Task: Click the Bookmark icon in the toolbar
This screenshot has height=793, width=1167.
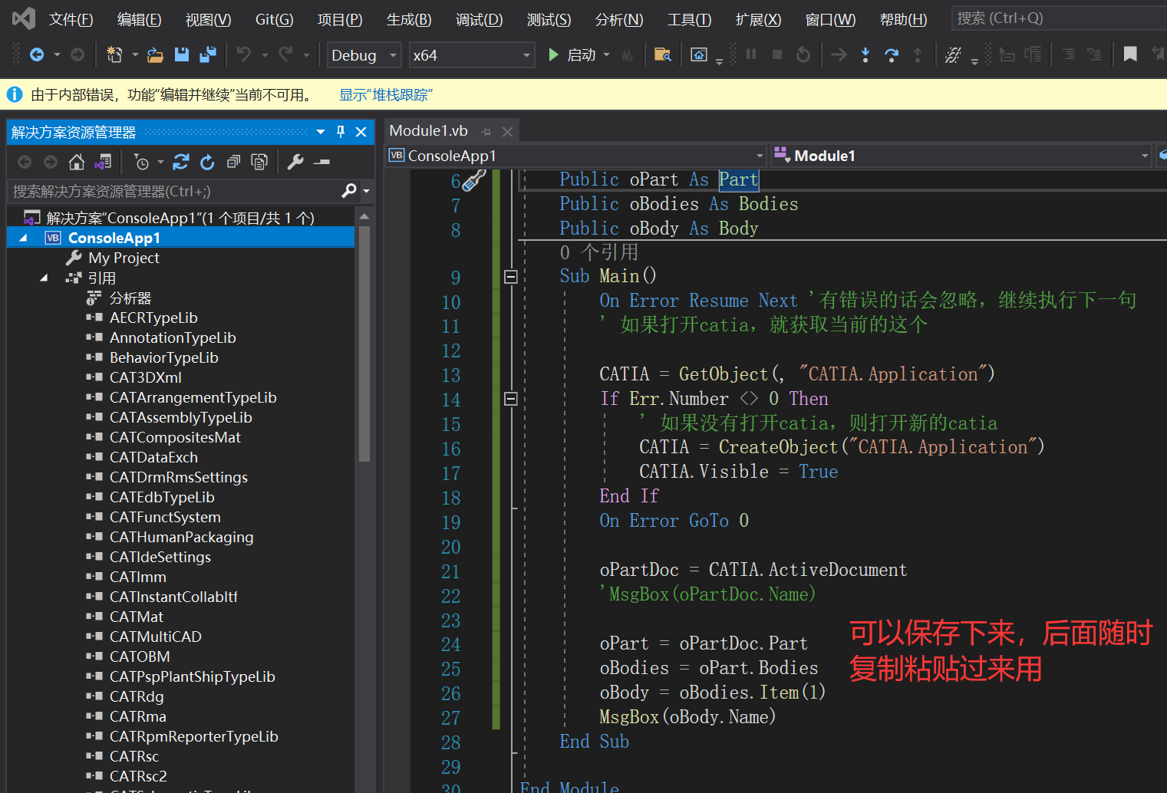Action: (1130, 54)
